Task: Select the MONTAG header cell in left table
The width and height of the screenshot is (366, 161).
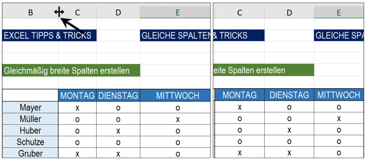Action: tap(78, 95)
